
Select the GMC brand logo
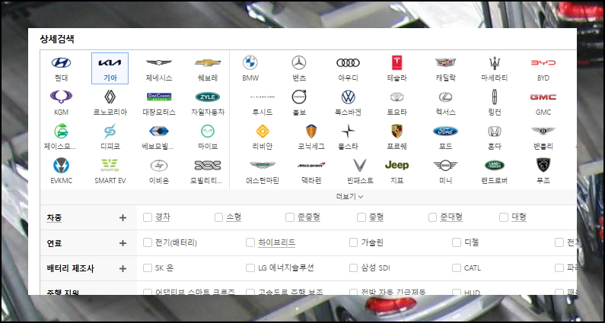point(543,97)
